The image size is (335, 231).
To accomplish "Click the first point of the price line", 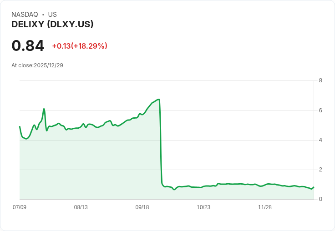I will pyautogui.click(x=20, y=126).
